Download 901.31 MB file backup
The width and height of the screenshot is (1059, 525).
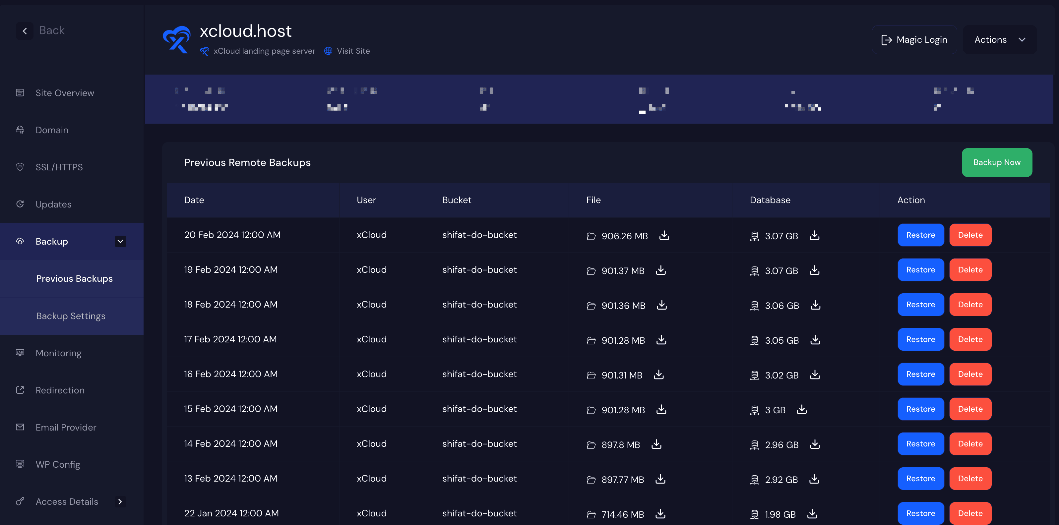658,375
